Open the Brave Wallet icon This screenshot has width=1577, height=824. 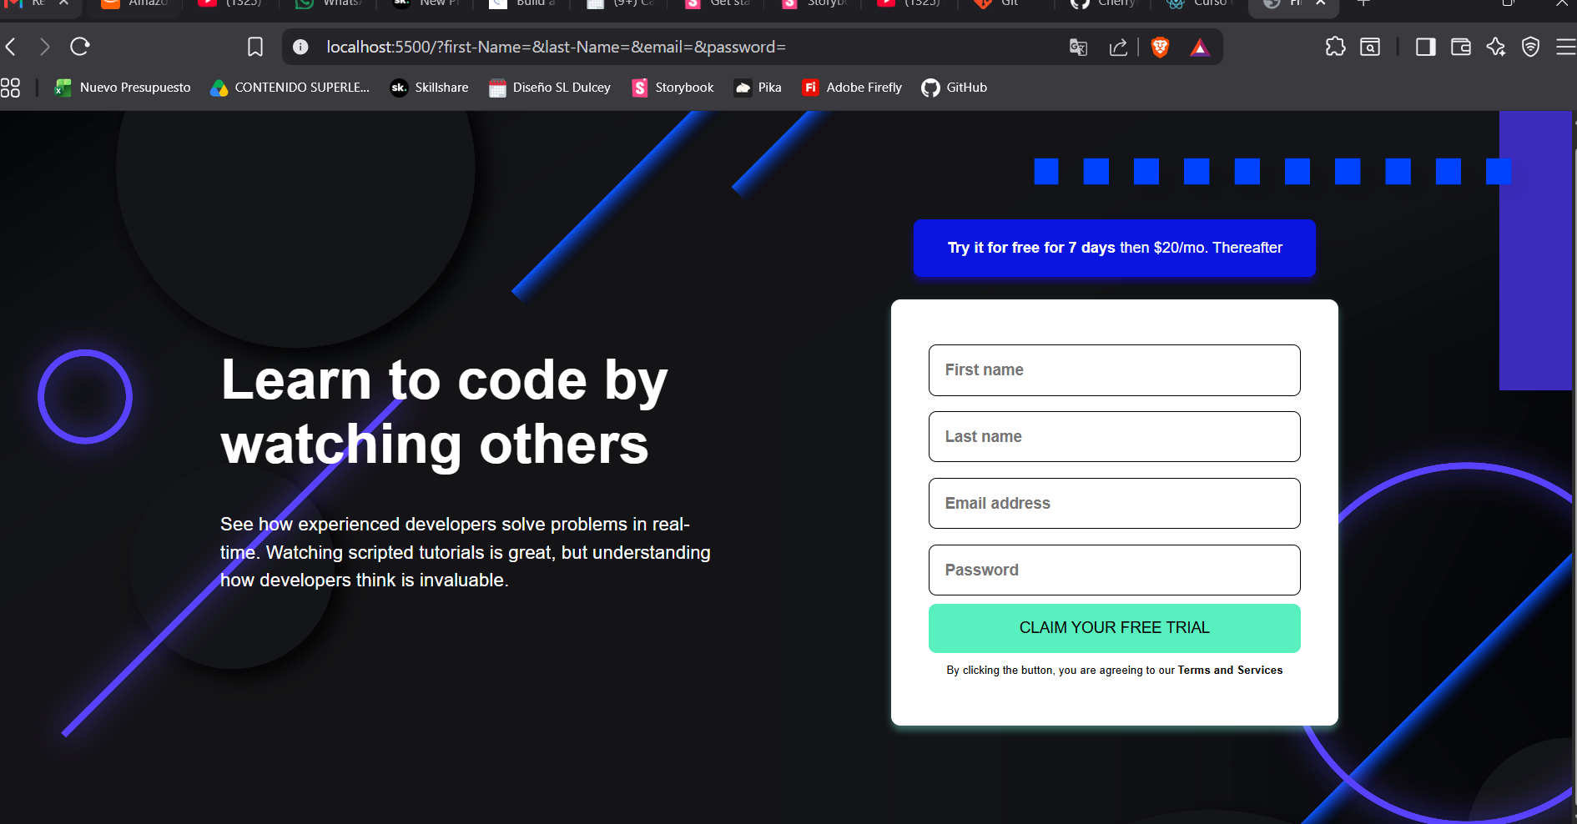[1461, 47]
